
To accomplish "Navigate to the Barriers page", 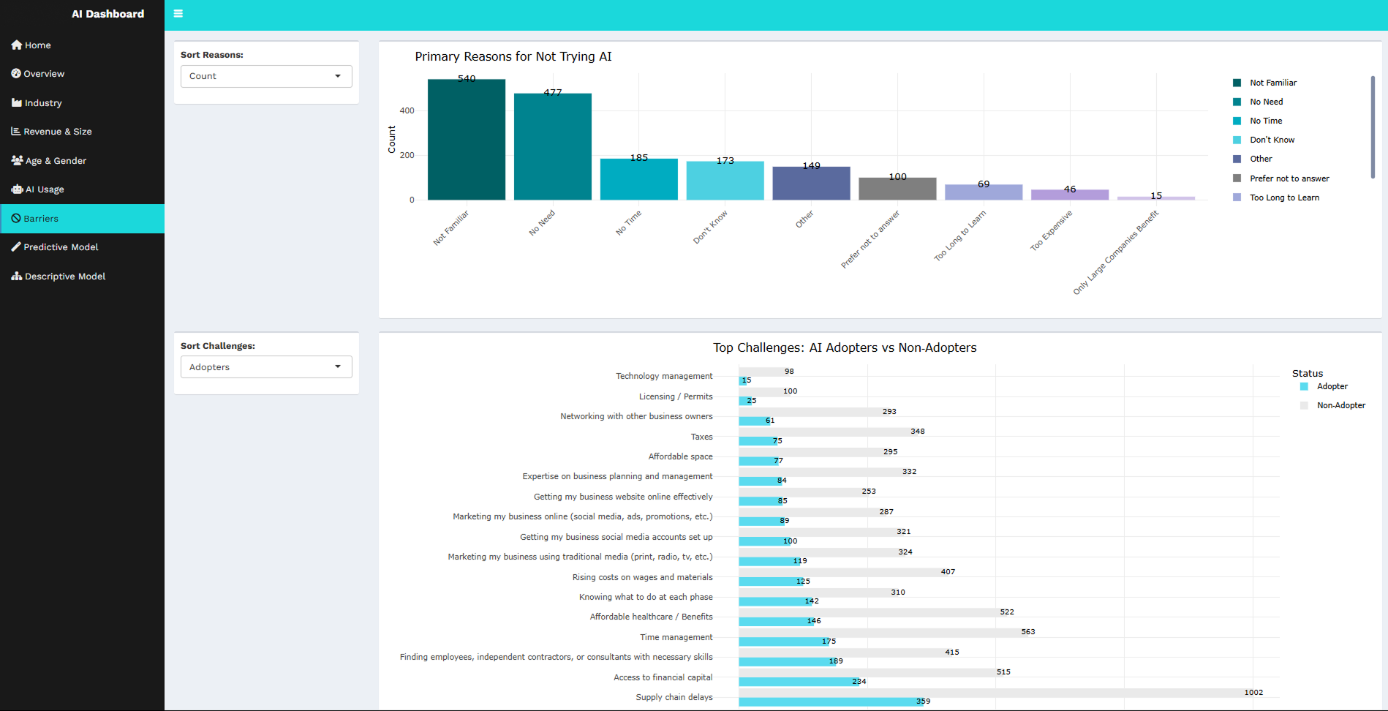I will tap(42, 218).
